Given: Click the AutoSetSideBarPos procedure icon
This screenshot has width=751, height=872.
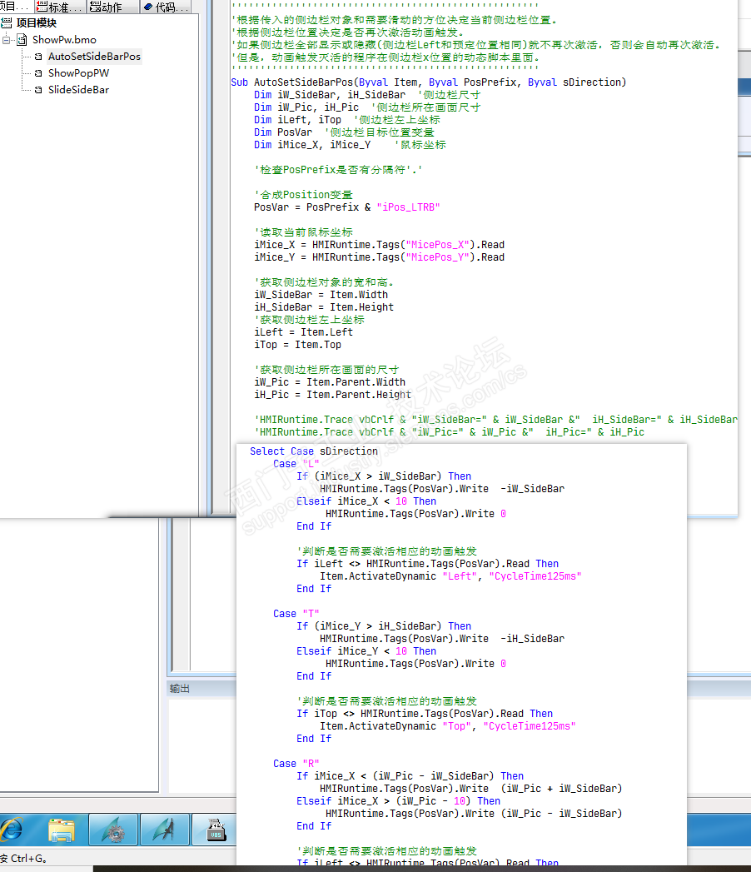Looking at the screenshot, I should pyautogui.click(x=37, y=57).
